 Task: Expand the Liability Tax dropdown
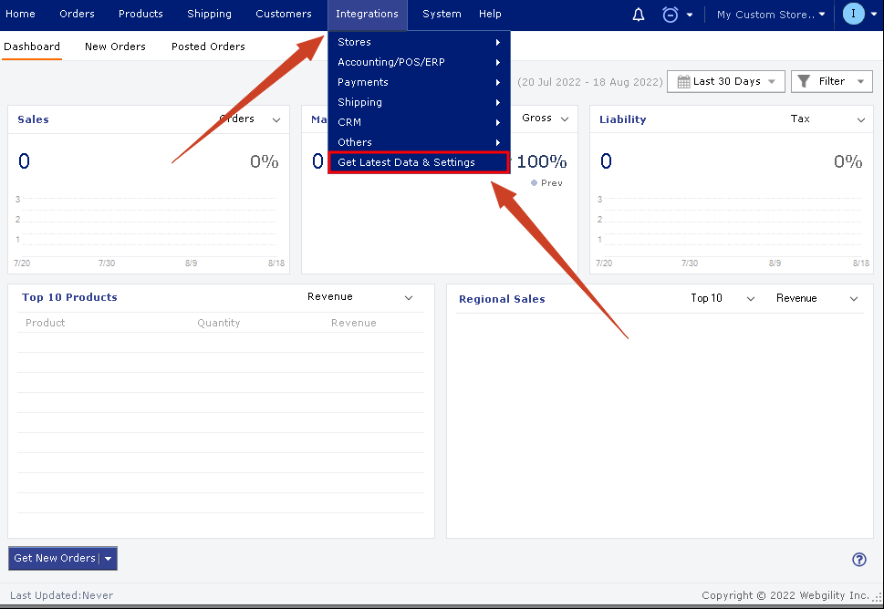827,119
